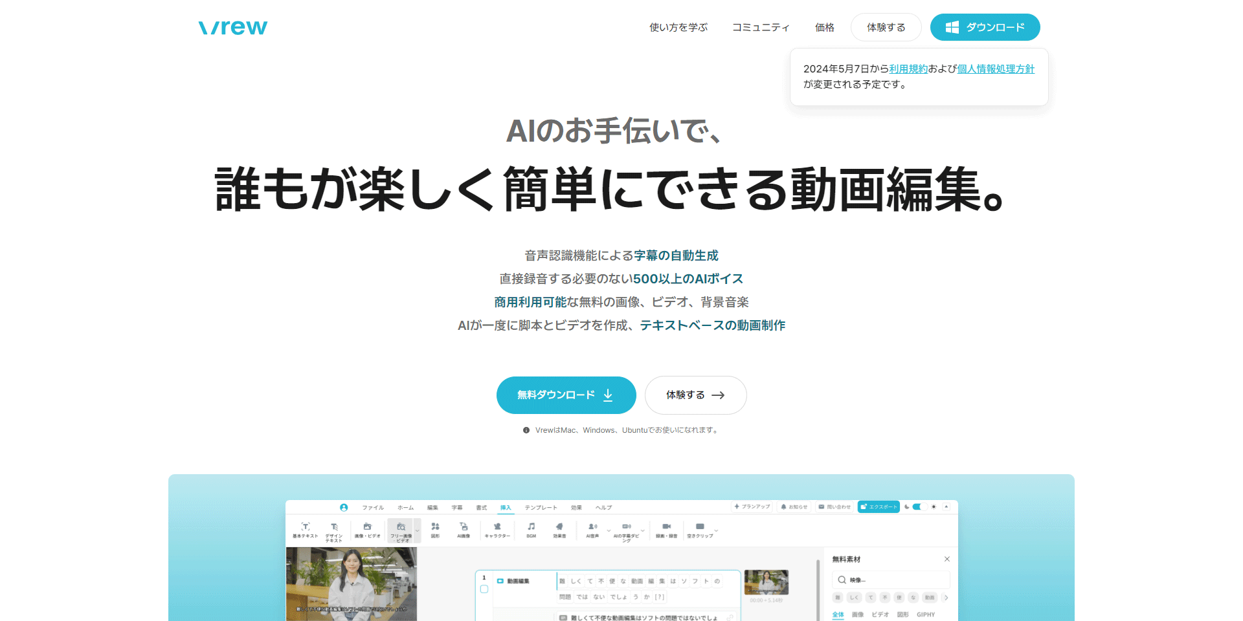The height and width of the screenshot is (621, 1243).
Task: Toggle the dark/light mode switch
Action: coord(919,507)
